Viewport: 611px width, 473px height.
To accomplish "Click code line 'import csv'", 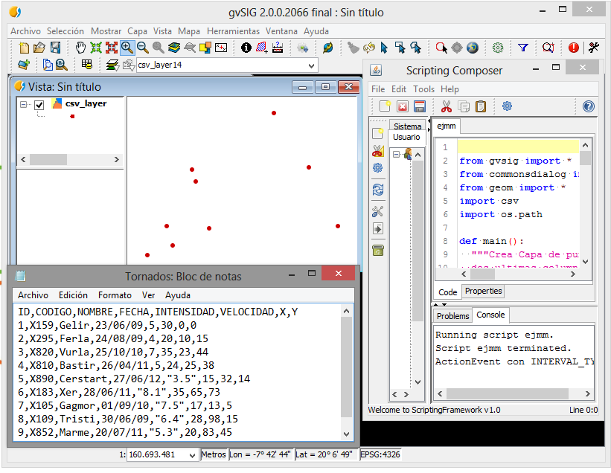I will coord(489,202).
